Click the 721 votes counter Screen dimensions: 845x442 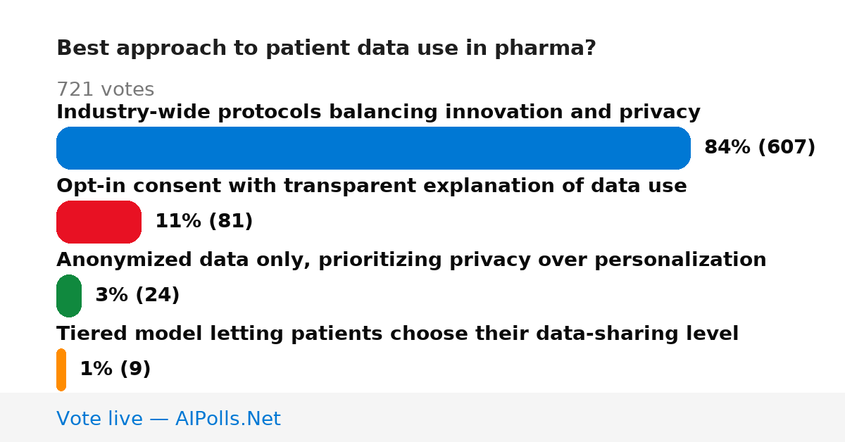coord(105,89)
